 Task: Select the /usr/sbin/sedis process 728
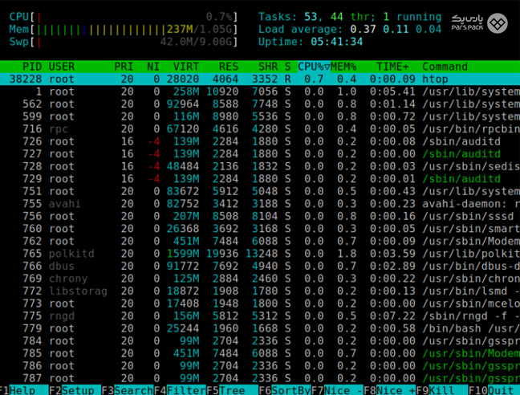pos(260,166)
